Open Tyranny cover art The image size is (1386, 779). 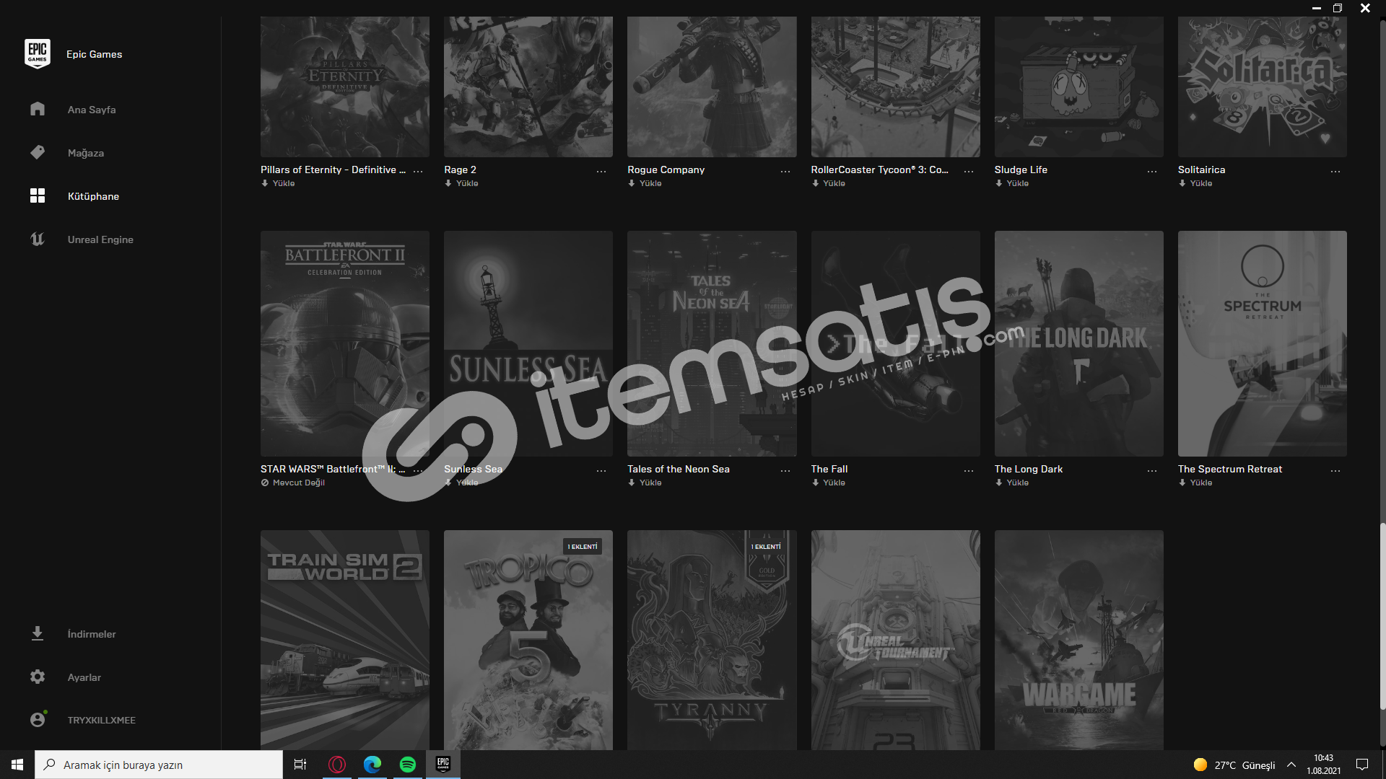tap(712, 640)
